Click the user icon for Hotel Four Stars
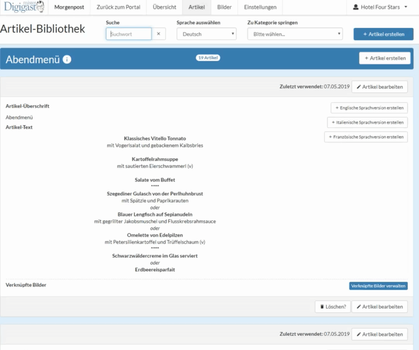The image size is (419, 350). point(356,7)
